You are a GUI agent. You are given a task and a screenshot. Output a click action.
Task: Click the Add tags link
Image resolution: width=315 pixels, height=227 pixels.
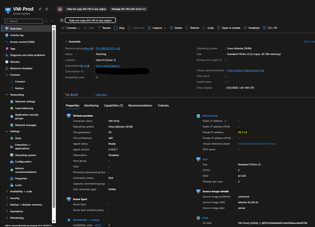tap(101, 95)
